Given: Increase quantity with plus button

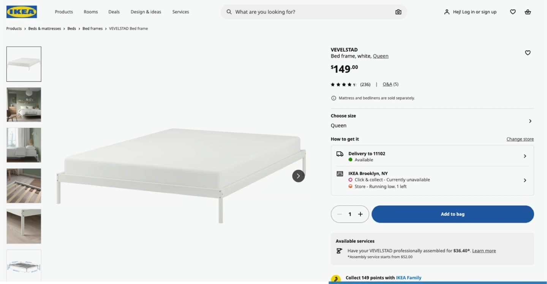Looking at the screenshot, I should pos(360,214).
